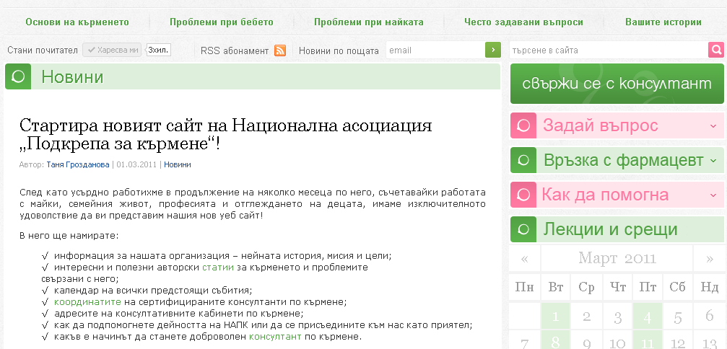Click the Пн weekday header
This screenshot has width=727, height=349.
pos(524,287)
